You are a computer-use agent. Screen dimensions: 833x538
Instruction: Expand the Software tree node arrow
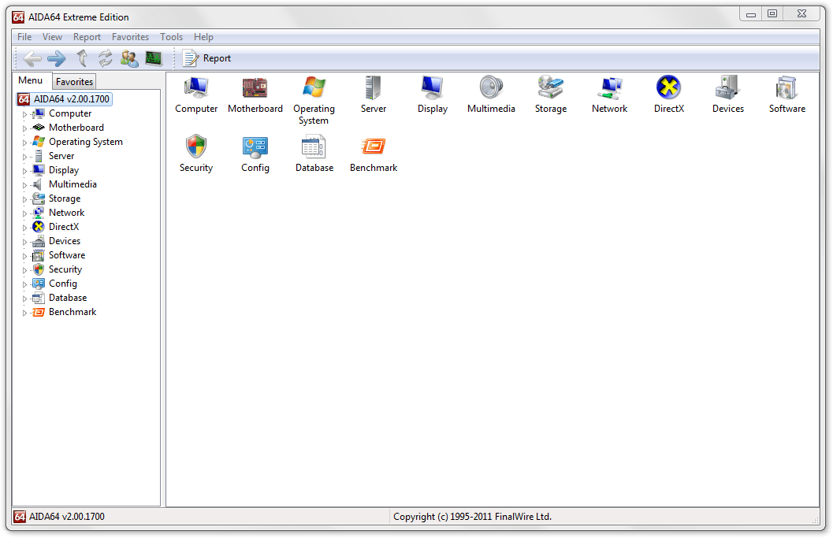[x=24, y=256]
